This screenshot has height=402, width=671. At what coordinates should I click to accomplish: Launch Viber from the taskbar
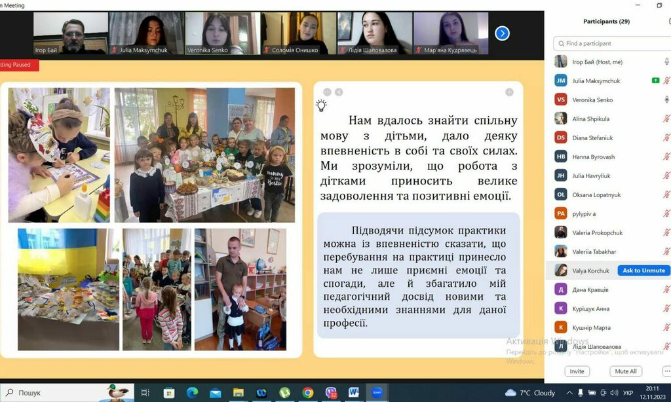[x=331, y=393]
